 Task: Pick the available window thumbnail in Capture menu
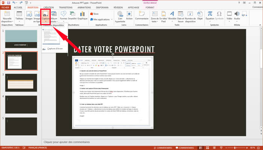pyautogui.click(x=51, y=36)
